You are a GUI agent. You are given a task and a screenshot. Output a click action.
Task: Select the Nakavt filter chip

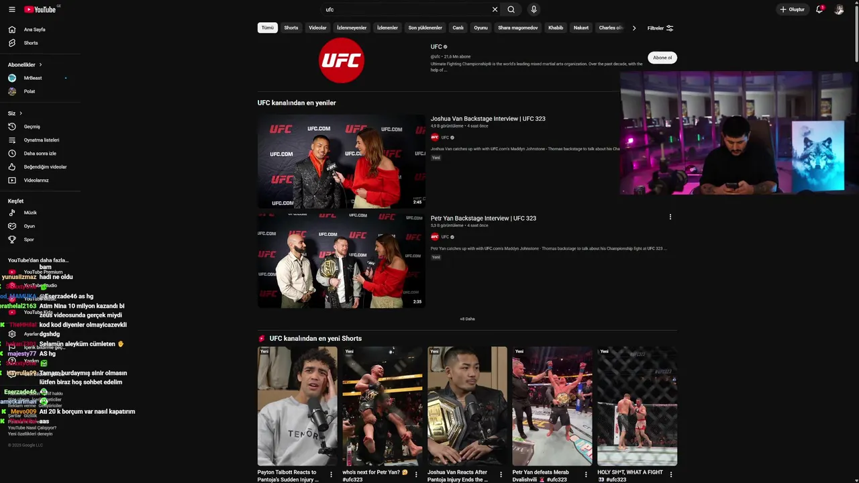(x=581, y=28)
